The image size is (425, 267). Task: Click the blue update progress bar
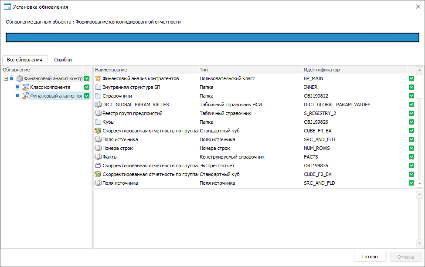pyautogui.click(x=212, y=37)
